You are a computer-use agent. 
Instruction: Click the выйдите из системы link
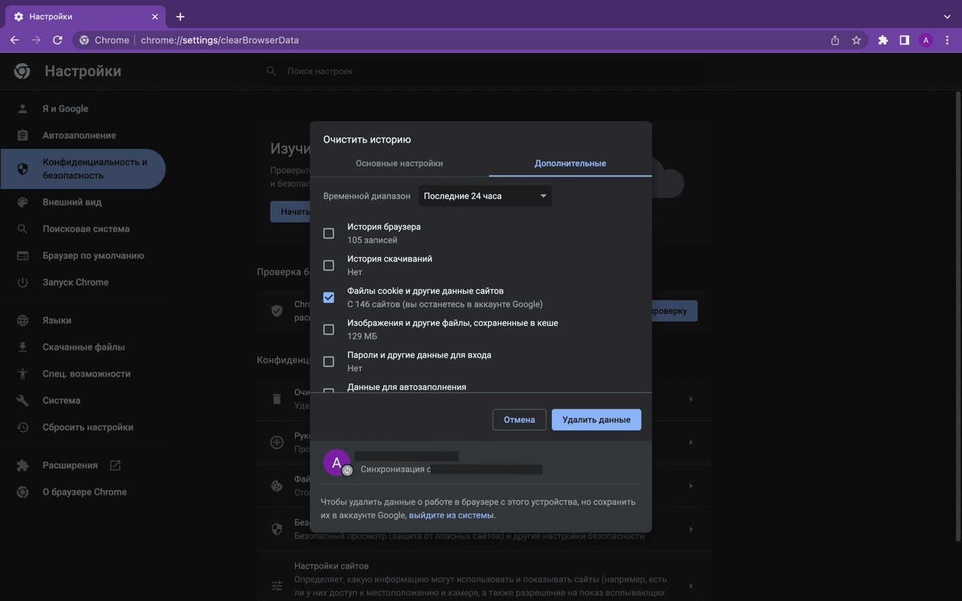tap(451, 516)
